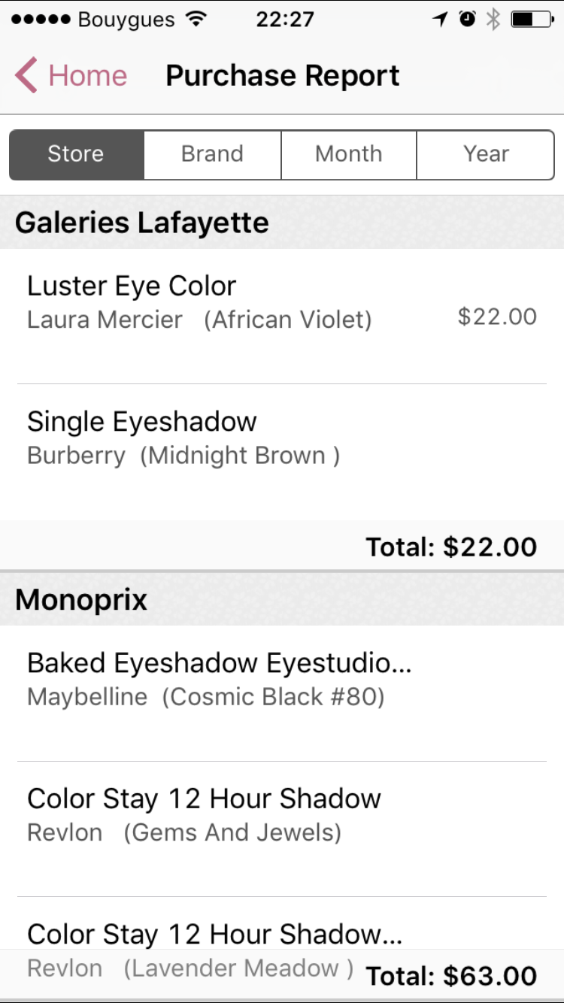
Task: Show purchases grouped by Year
Action: tap(486, 154)
